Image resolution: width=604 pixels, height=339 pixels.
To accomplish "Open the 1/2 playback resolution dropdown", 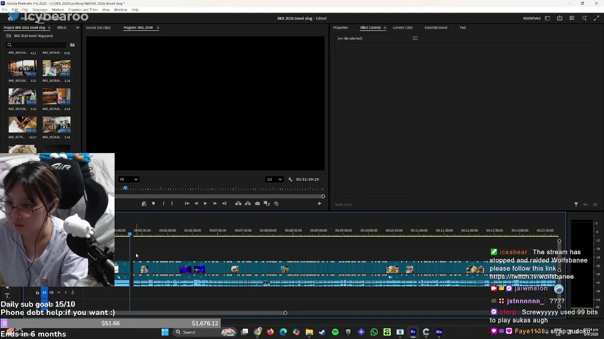I will click(274, 179).
